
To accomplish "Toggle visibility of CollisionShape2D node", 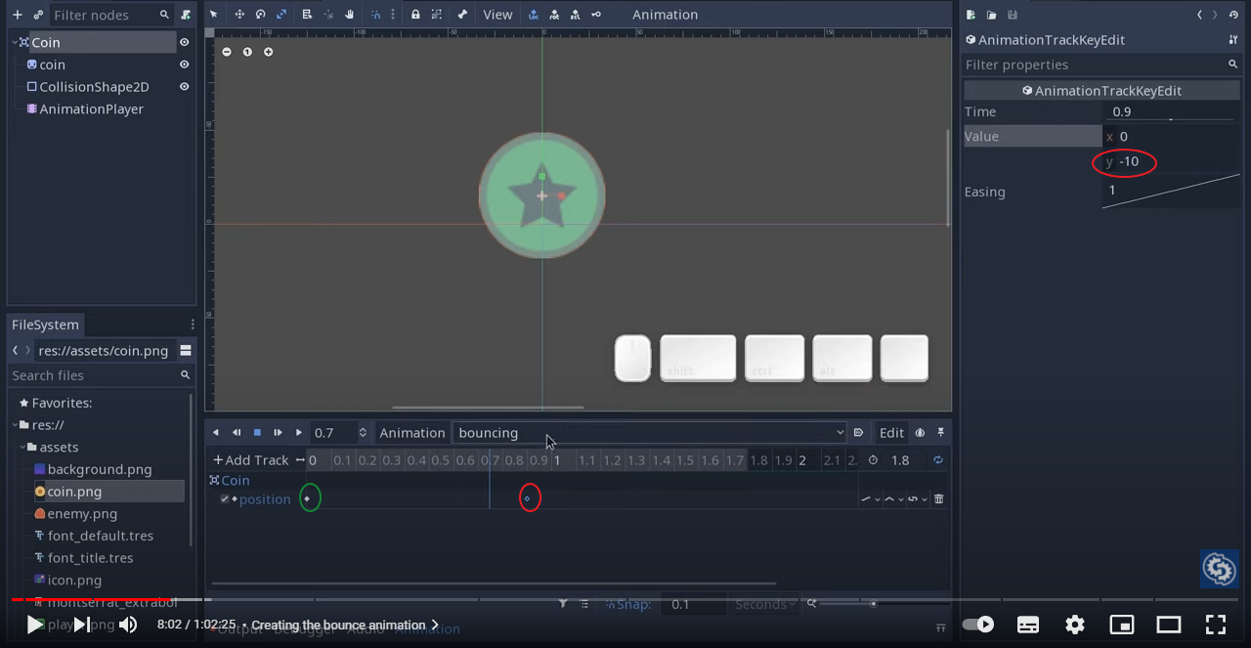I will coord(184,87).
